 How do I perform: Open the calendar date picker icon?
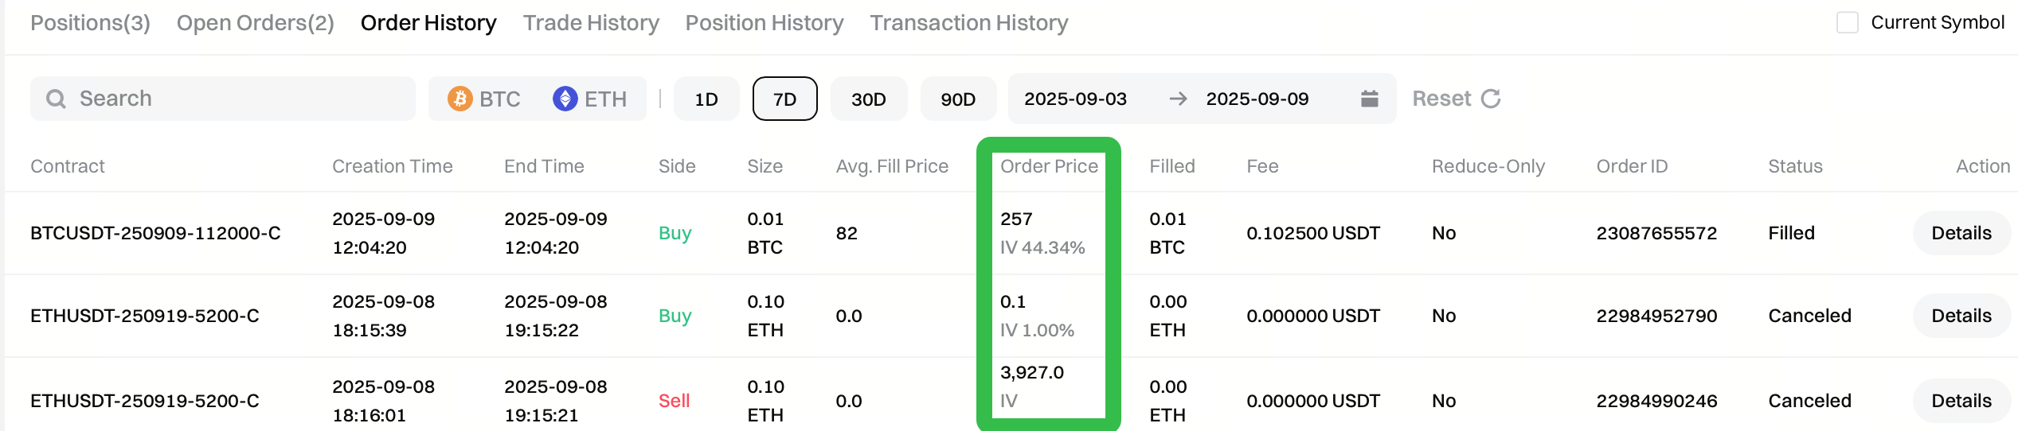click(x=1369, y=99)
